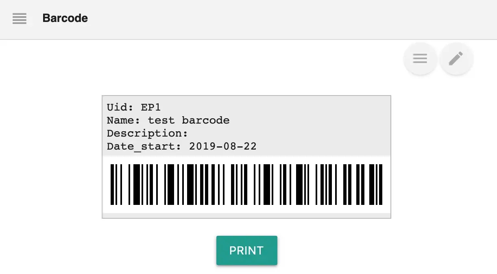Click the "test barcode" name value

click(189, 120)
